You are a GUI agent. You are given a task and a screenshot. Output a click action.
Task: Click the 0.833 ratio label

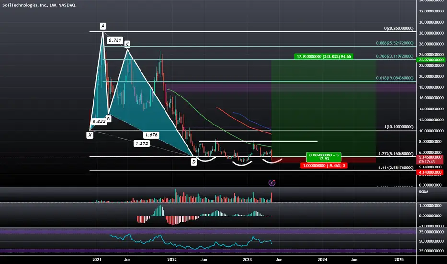point(99,121)
